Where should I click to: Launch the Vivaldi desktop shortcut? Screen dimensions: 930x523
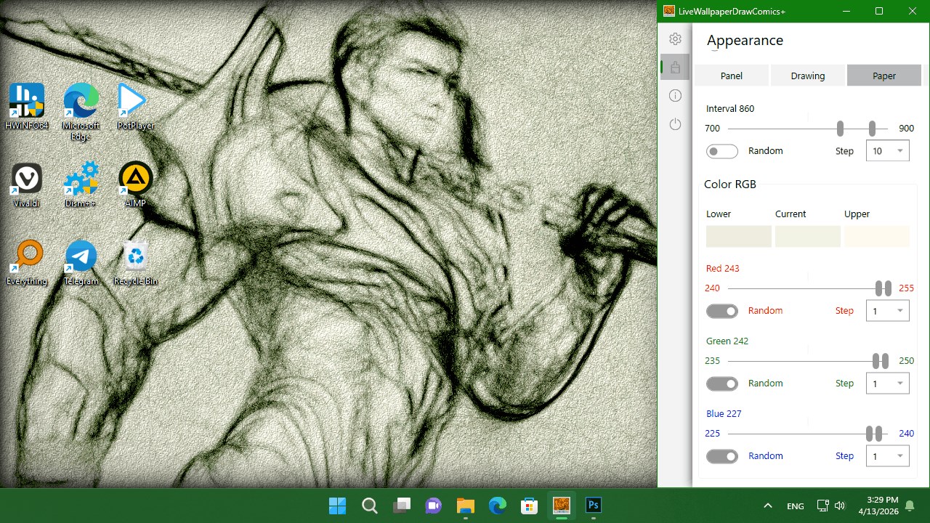pos(27,185)
